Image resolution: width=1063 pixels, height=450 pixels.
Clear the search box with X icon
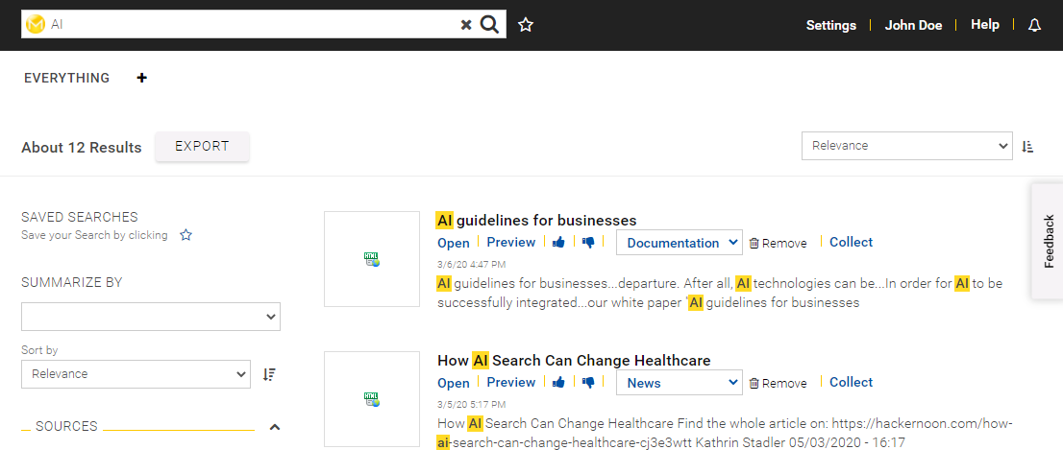coord(466,25)
